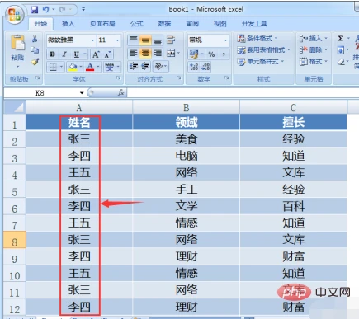Increase the cell indent
359x319 pixels.
(145, 66)
